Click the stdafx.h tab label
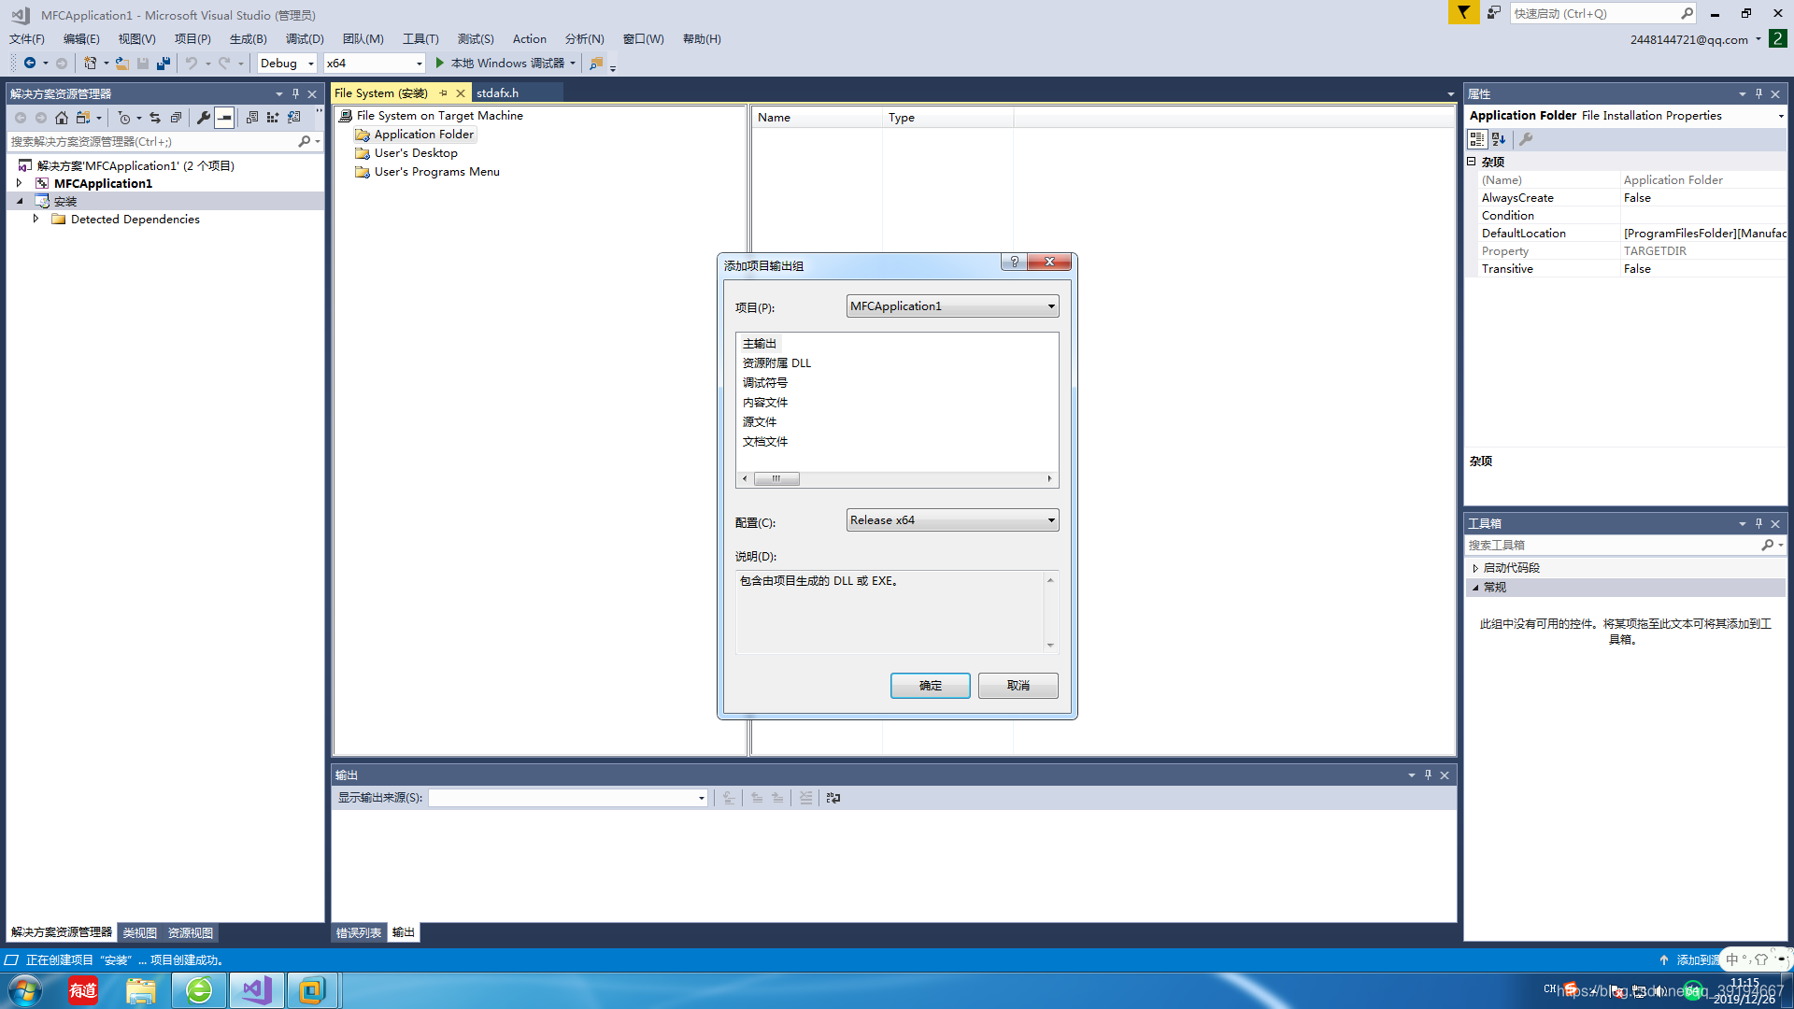Viewport: 1794px width, 1009px height. [500, 92]
